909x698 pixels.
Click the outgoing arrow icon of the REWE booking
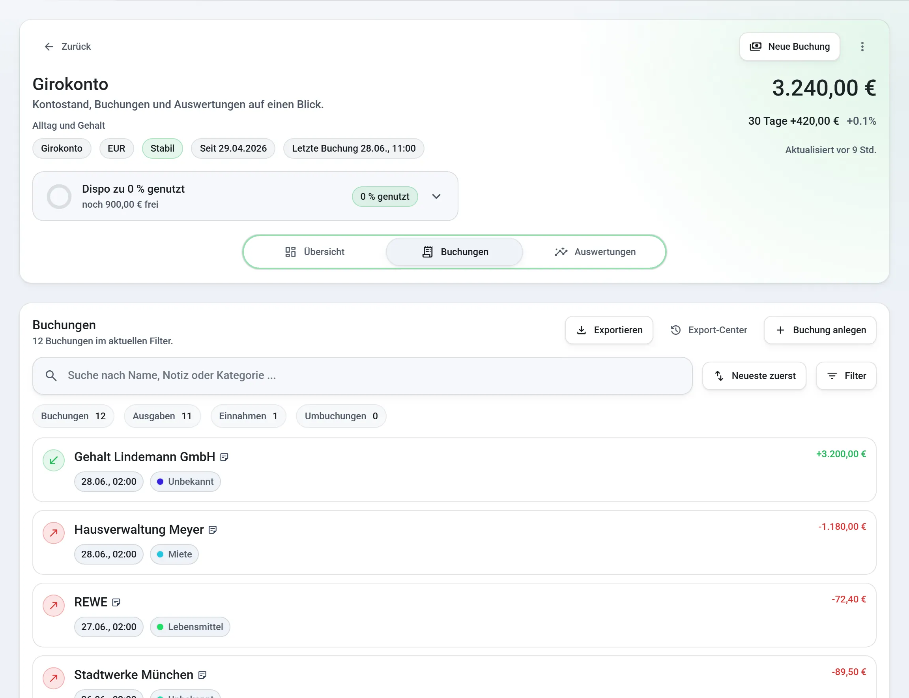[54, 606]
